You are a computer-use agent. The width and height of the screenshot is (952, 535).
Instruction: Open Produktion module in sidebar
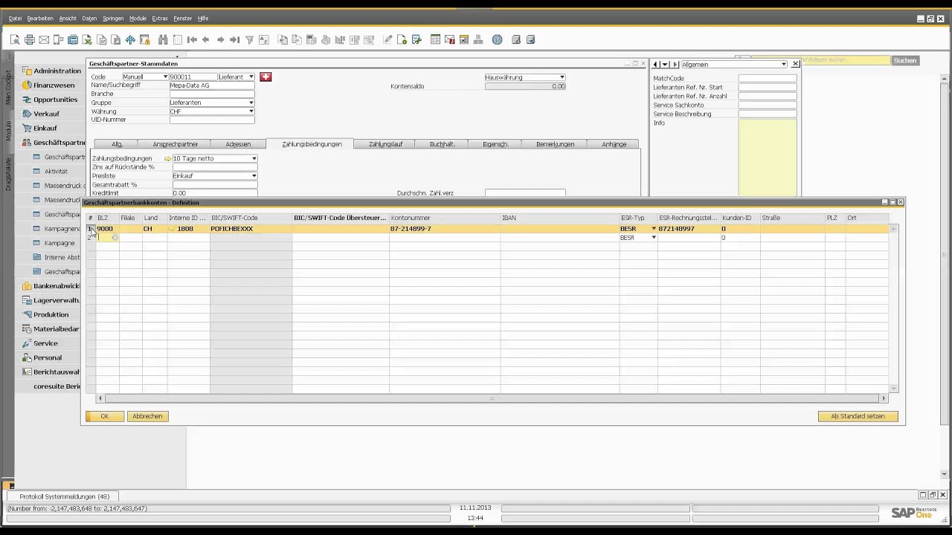pos(51,314)
